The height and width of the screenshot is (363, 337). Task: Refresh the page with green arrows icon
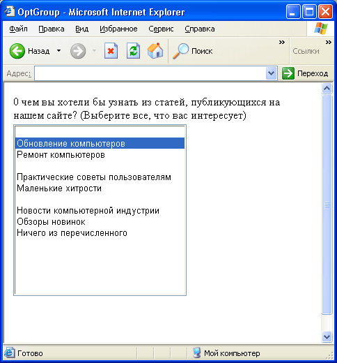pos(133,51)
